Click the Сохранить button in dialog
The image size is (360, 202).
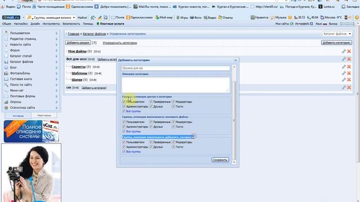click(220, 160)
